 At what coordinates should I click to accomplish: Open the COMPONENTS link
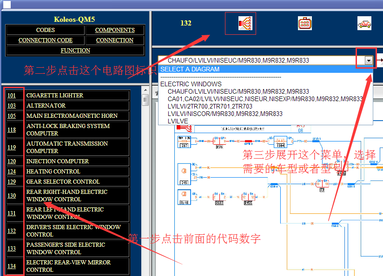[115, 30]
